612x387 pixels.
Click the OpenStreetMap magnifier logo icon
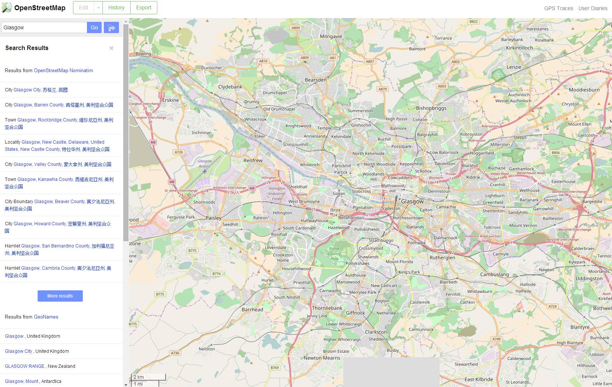click(7, 8)
